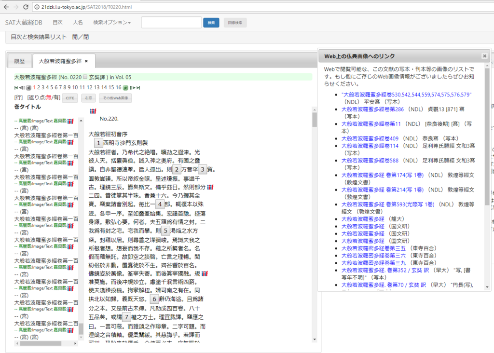The width and height of the screenshot is (494, 353).
Task: Toggle 目次と検索結果リスト 開/閉
Action: [50, 37]
